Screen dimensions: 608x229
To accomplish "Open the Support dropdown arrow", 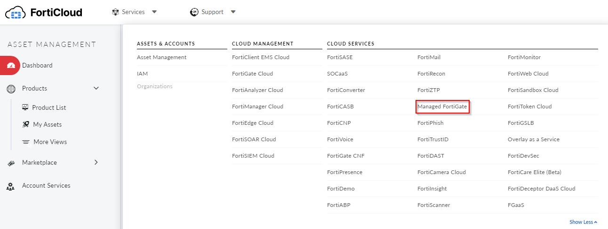I will tap(233, 12).
